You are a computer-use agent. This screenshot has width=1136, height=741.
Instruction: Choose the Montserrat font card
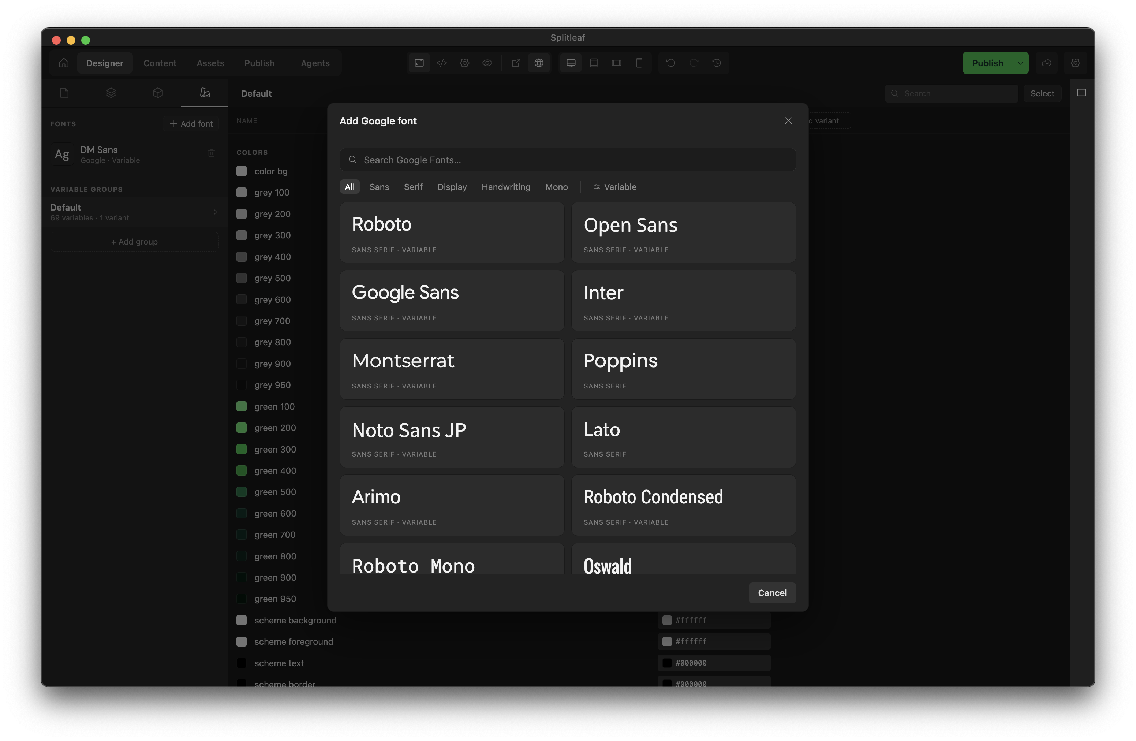tap(452, 369)
